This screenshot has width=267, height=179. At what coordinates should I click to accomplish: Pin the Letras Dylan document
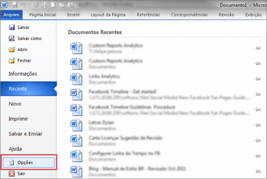pos(258,125)
